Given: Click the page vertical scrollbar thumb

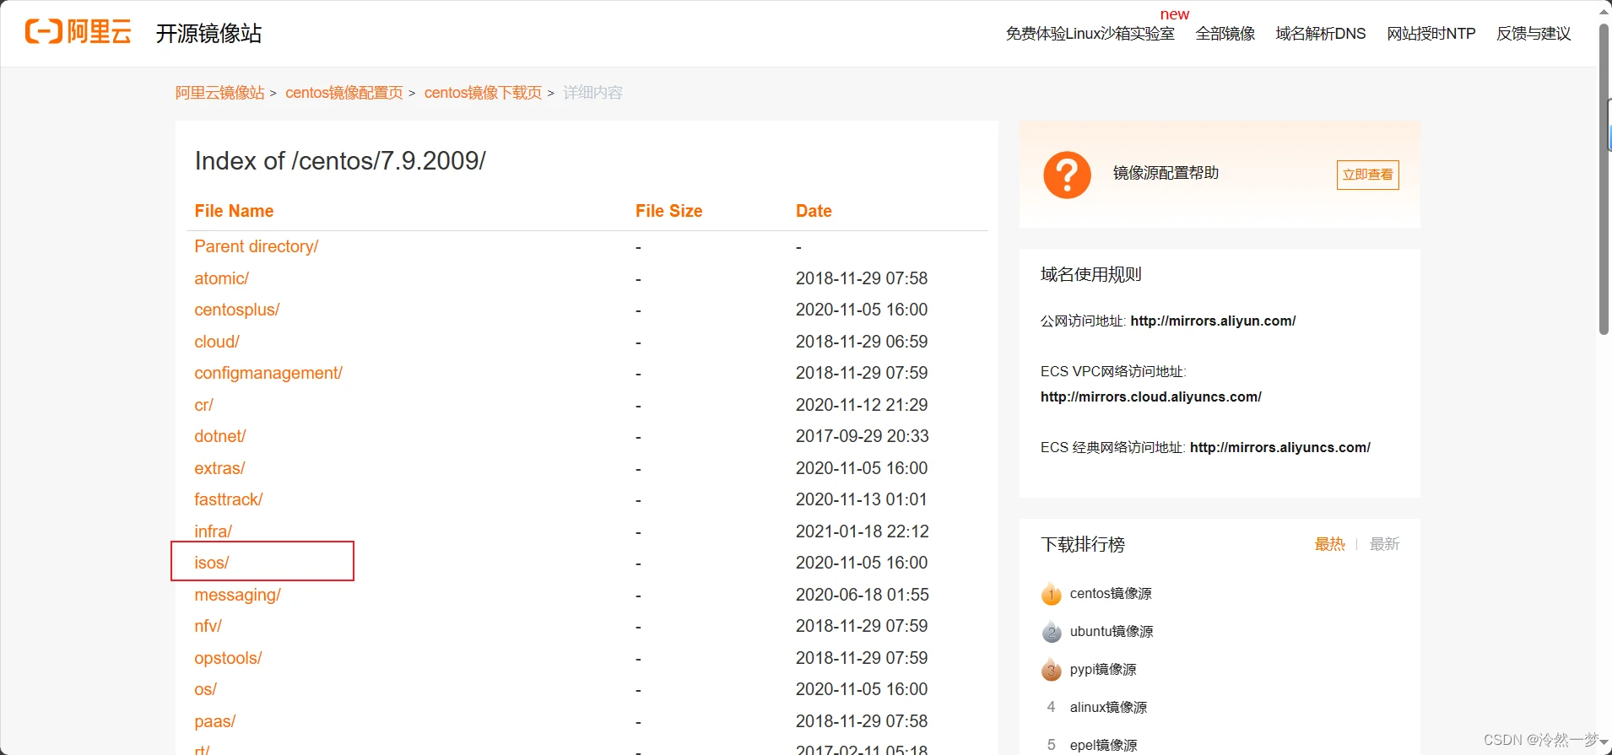Looking at the screenshot, I should (x=1604, y=179).
